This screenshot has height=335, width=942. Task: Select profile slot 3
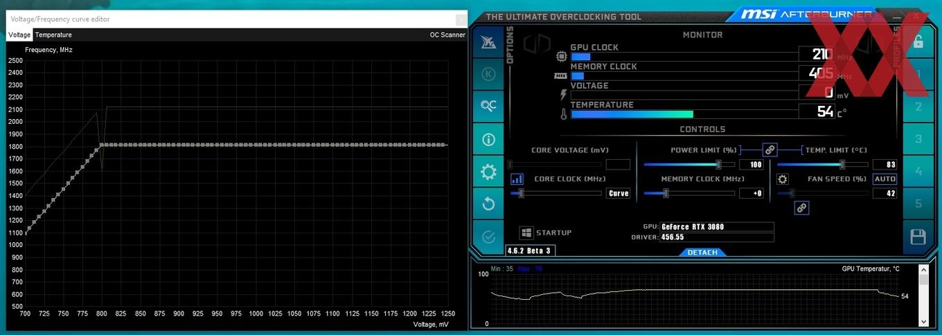click(918, 139)
